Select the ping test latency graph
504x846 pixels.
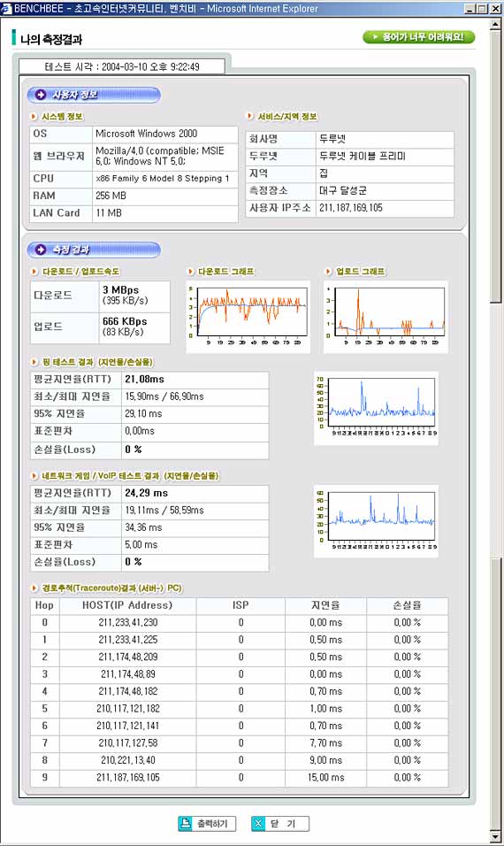click(377, 408)
